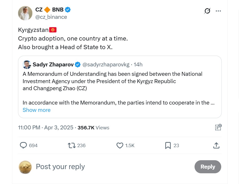The image size is (239, 184).
Task: Open the reader view icon beside views
Action: pos(218,127)
